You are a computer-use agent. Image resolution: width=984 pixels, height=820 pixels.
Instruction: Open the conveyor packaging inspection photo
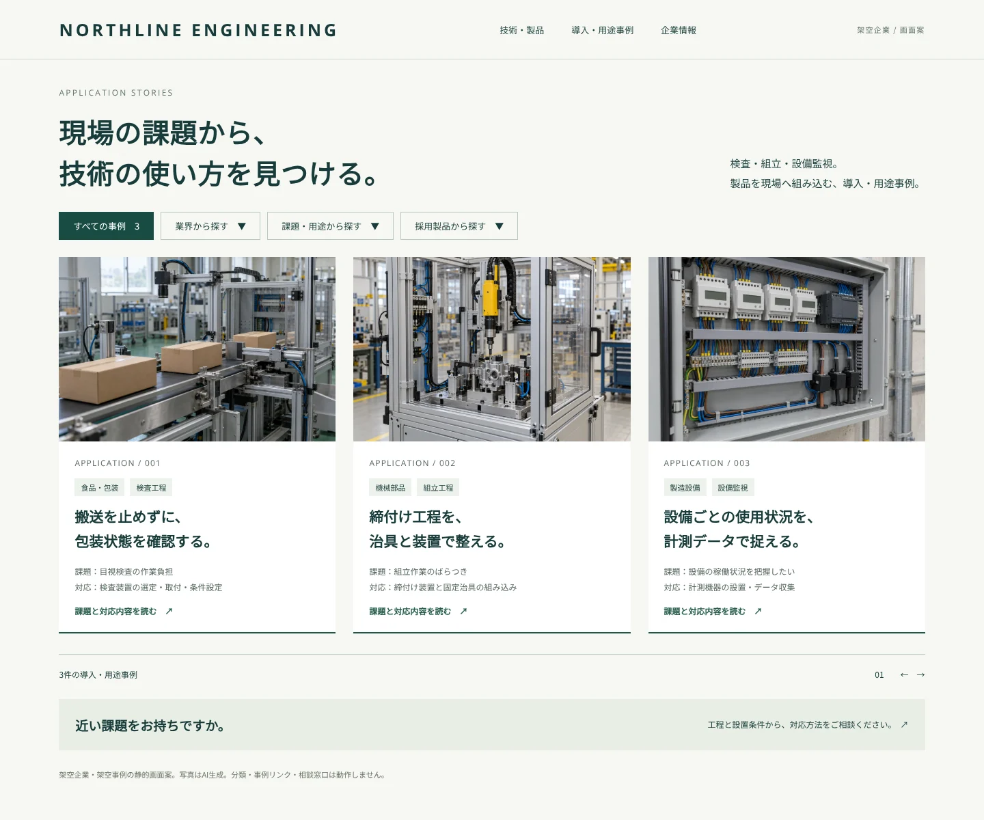197,349
